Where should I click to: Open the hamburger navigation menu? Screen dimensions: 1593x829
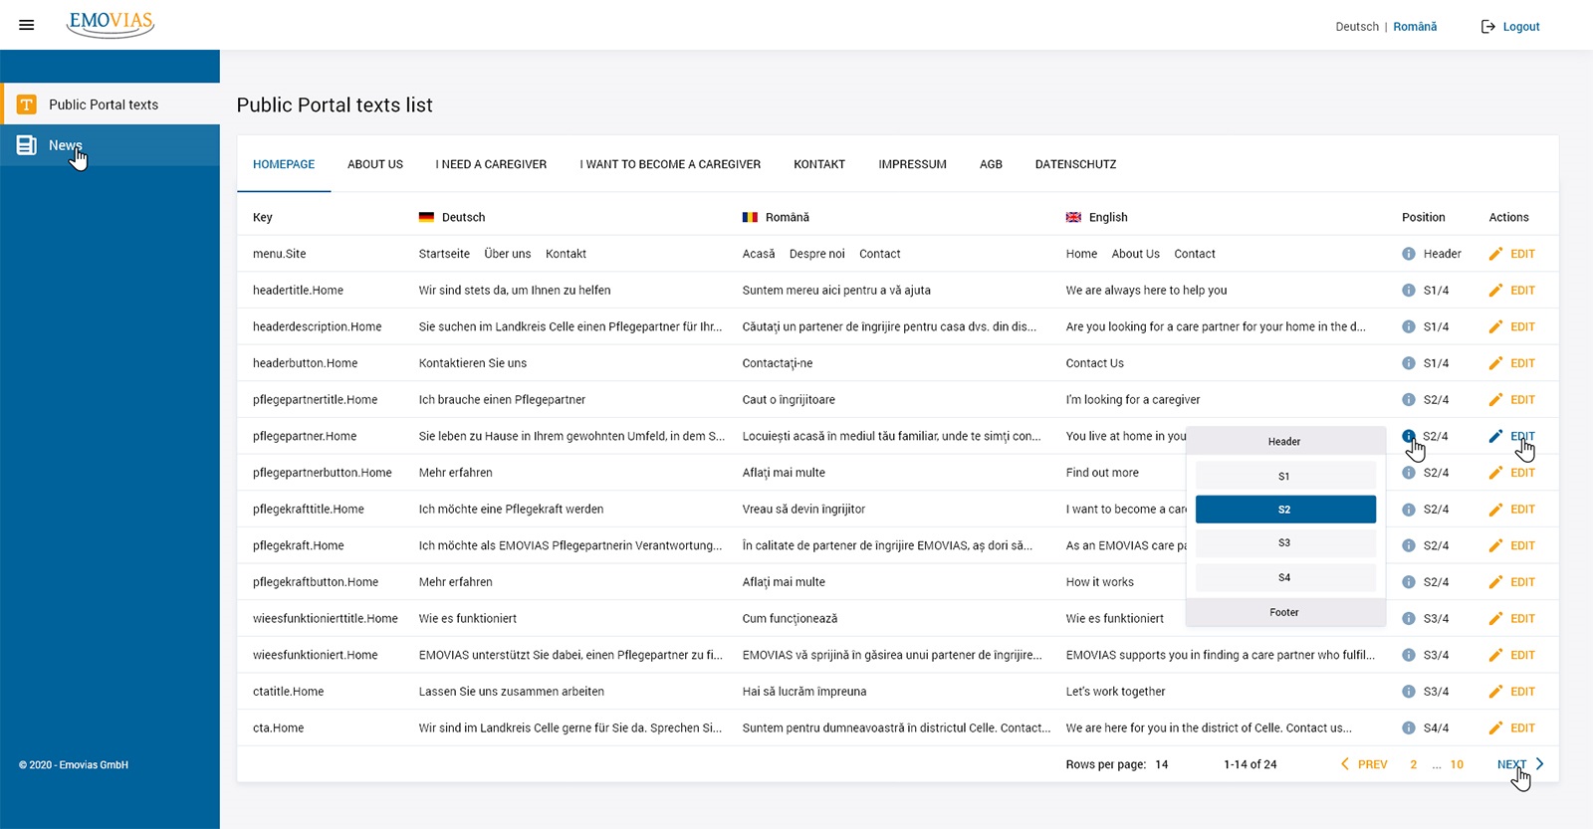[27, 26]
